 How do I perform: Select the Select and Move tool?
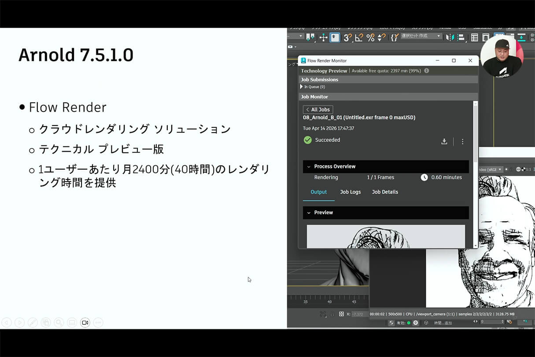tap(323, 37)
